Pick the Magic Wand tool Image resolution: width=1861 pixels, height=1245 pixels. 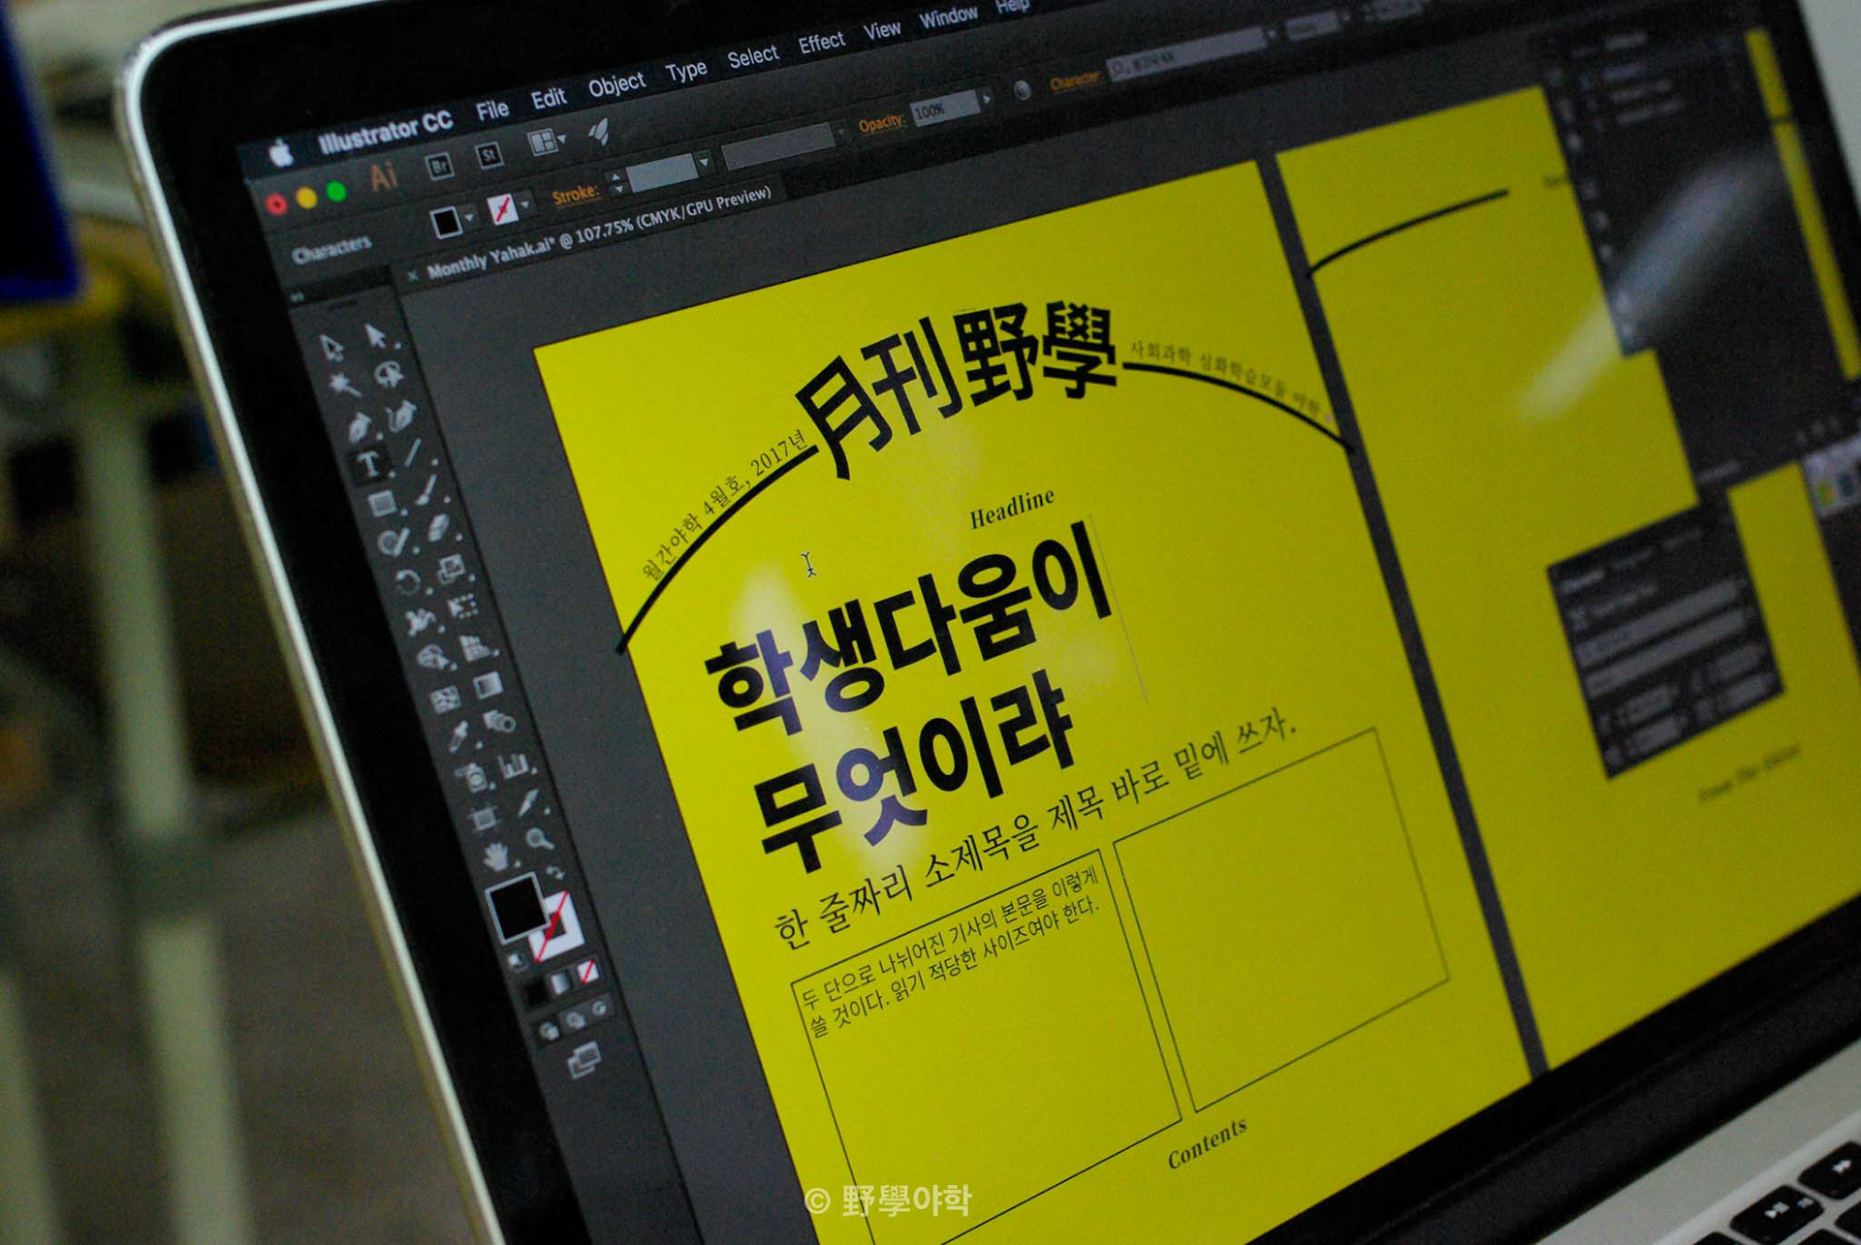344,386
